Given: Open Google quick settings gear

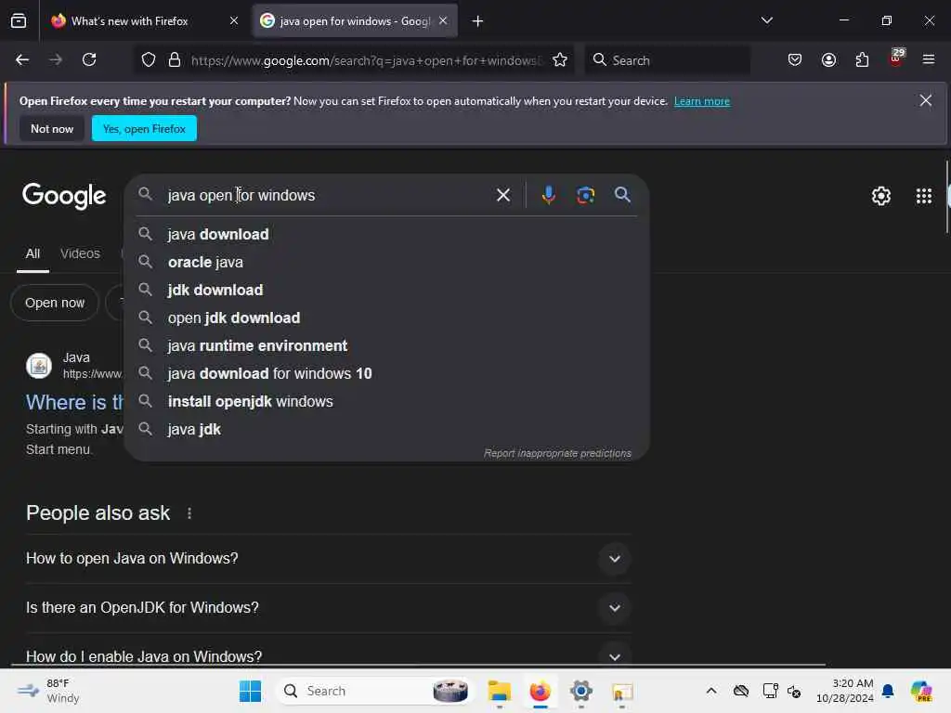Looking at the screenshot, I should [x=880, y=196].
